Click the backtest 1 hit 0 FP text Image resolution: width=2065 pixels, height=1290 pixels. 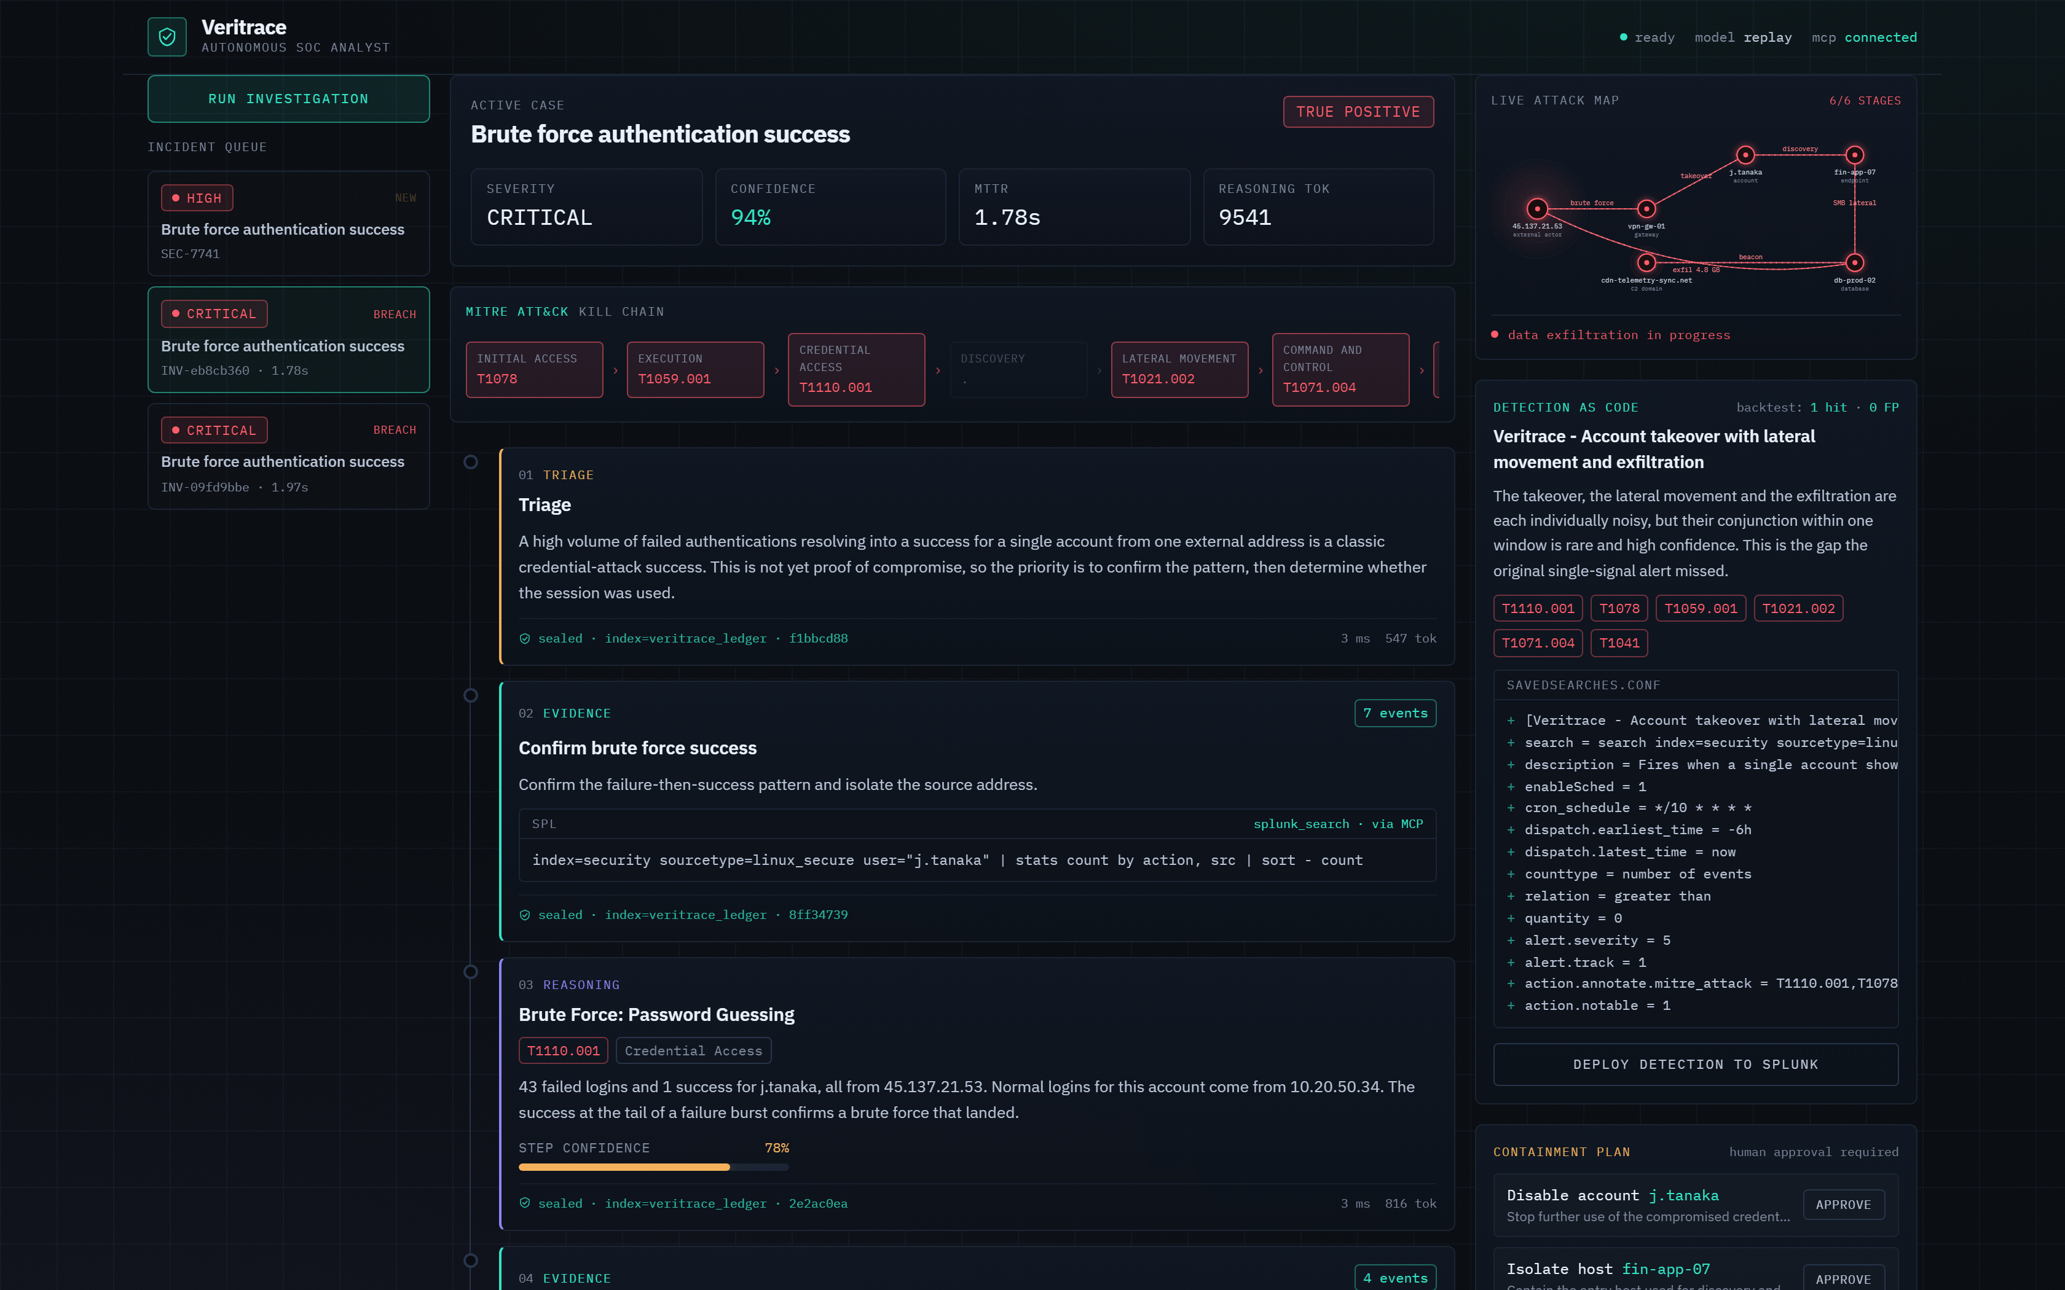point(1817,408)
